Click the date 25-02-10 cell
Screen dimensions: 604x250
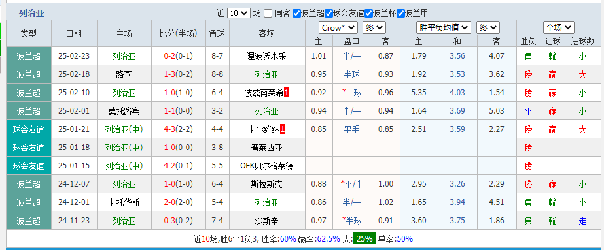(74, 93)
